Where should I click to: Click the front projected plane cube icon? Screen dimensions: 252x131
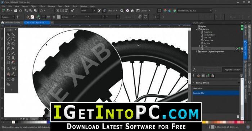tap(170, 11)
